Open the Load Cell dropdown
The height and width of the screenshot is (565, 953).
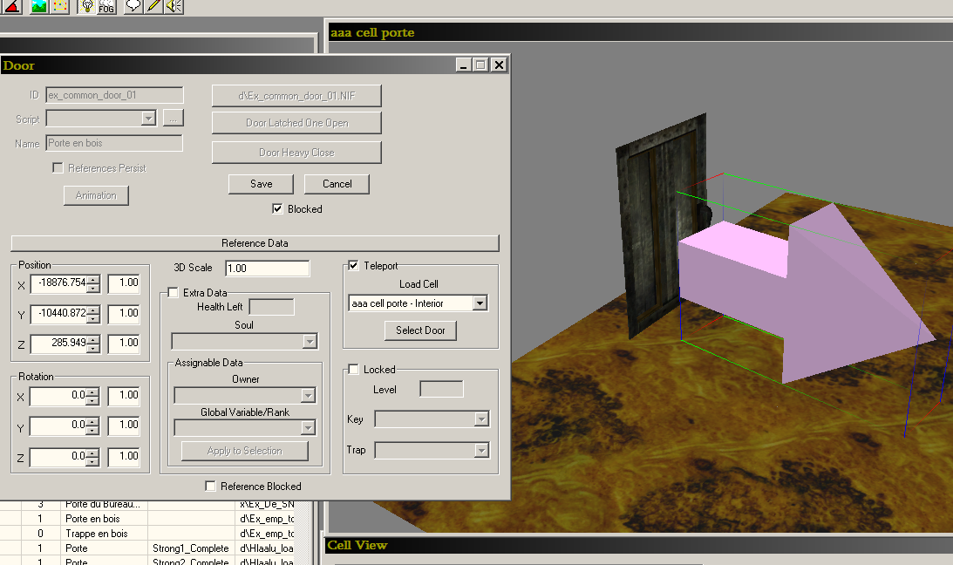[x=479, y=303]
